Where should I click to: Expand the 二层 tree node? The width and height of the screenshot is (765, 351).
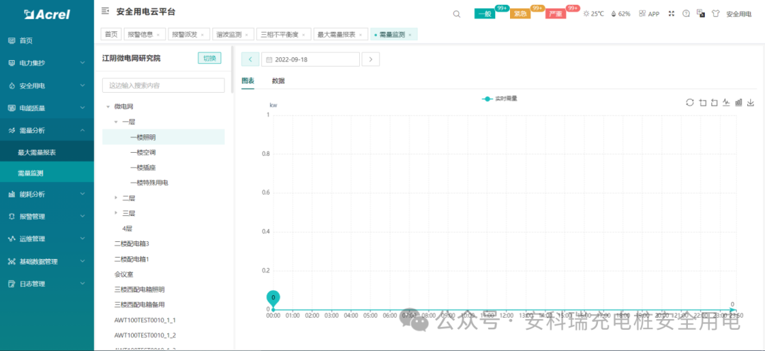[116, 198]
